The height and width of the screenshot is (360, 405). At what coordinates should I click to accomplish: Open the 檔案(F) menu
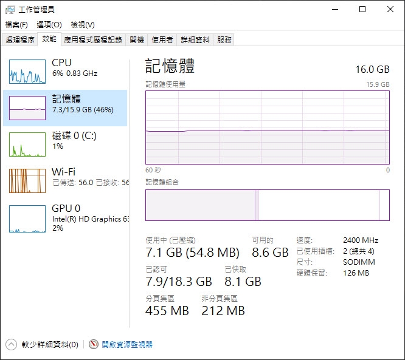pos(16,25)
